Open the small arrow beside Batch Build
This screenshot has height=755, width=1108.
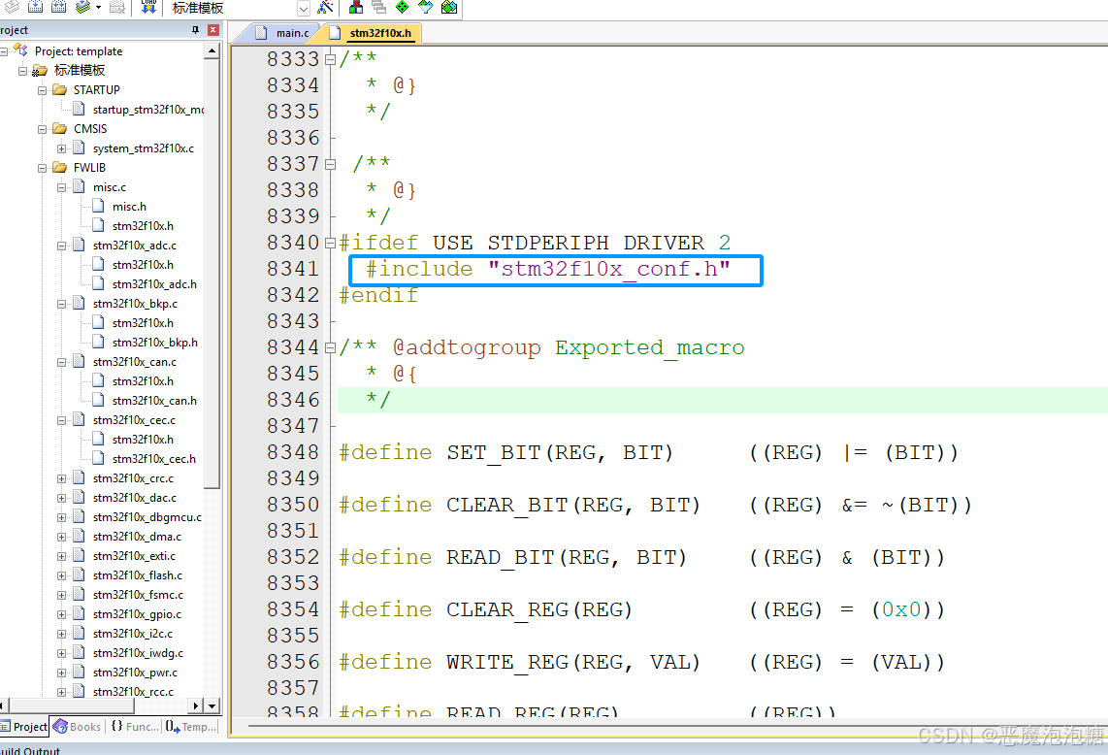click(x=98, y=7)
